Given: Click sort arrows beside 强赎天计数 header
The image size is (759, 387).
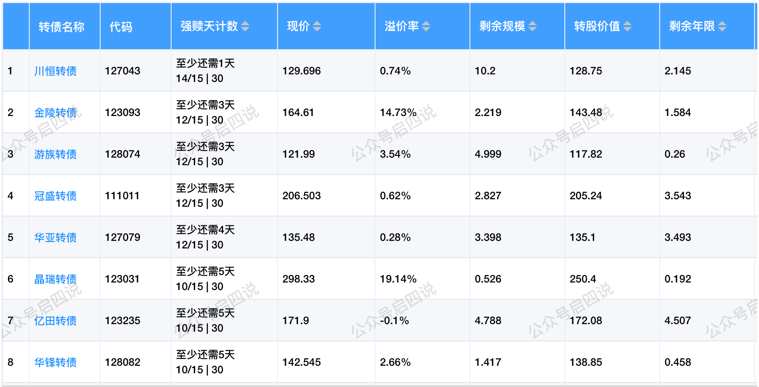Looking at the screenshot, I should pyautogui.click(x=245, y=27).
